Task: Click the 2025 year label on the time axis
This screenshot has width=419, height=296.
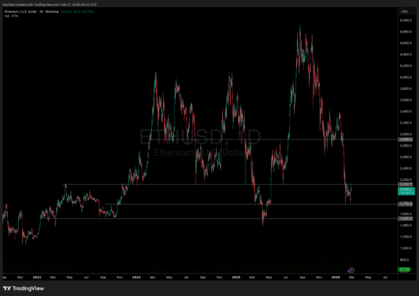Action: [x=236, y=277]
